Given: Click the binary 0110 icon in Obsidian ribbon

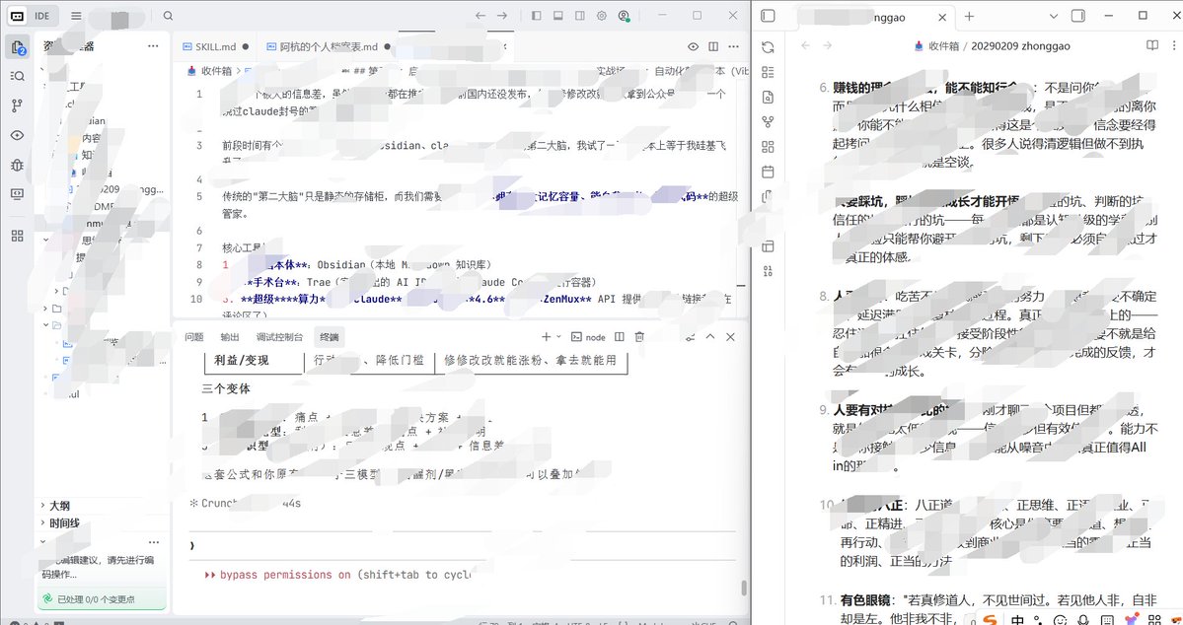Looking at the screenshot, I should pyautogui.click(x=768, y=271).
